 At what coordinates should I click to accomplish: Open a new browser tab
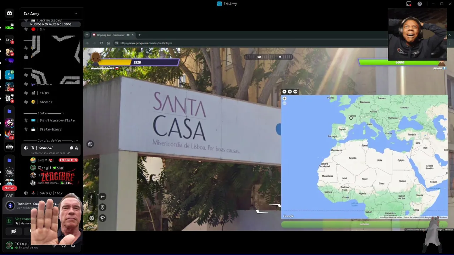139,35
